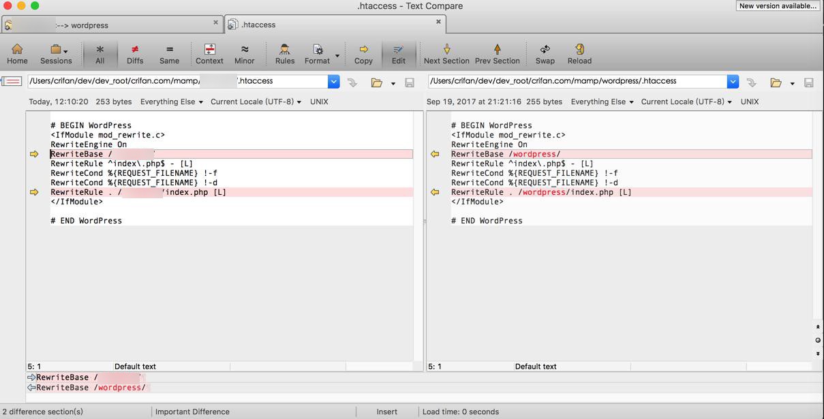Click right pane </IfModule> line
This screenshot has width=824, height=419.
pyautogui.click(x=477, y=202)
